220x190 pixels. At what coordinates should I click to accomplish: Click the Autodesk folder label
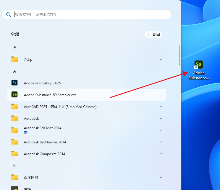coord(31,118)
